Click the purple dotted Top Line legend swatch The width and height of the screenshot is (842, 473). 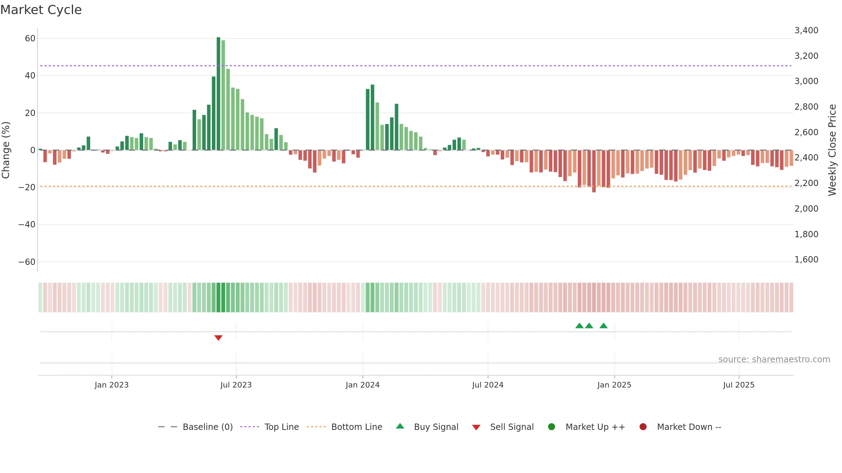click(249, 427)
